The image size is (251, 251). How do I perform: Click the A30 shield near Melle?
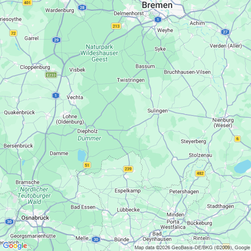tap(96, 239)
